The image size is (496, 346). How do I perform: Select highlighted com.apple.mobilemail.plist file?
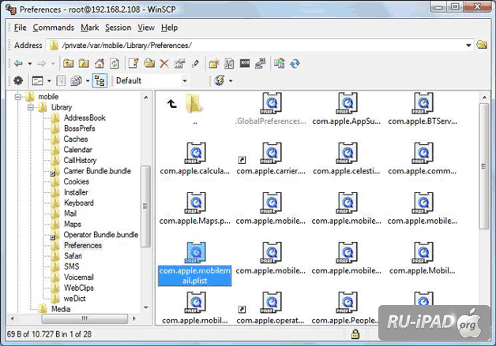195,264
